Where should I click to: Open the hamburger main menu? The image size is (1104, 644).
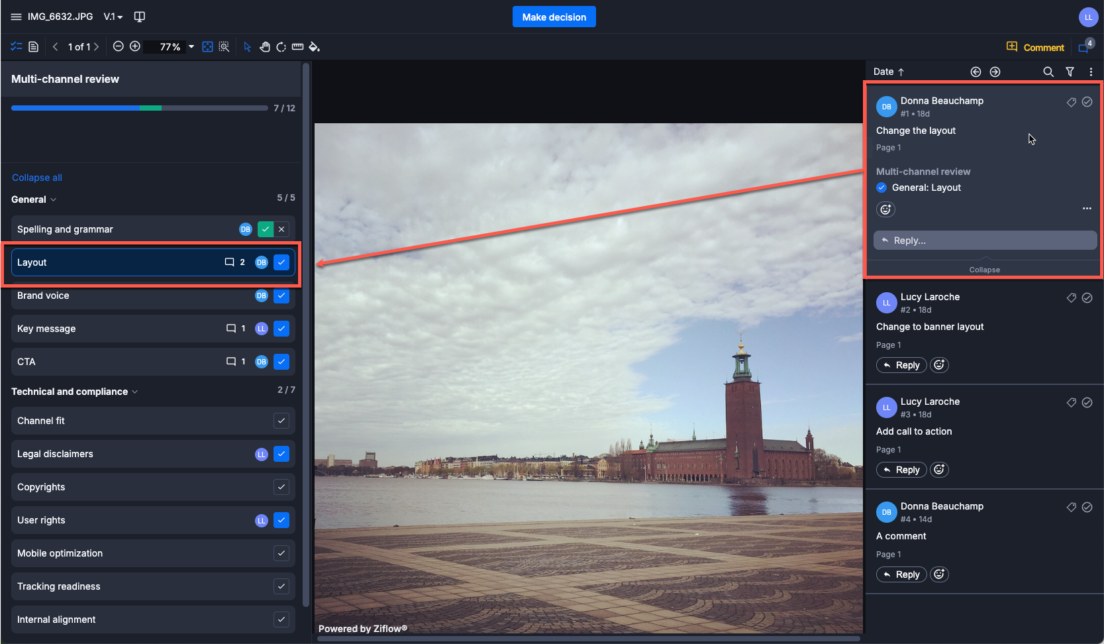tap(16, 17)
